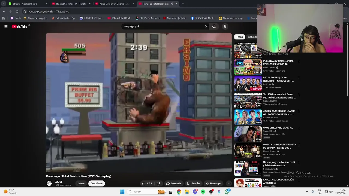This screenshot has width=349, height=196.
Task: Switch to 'Ratchet Gladiator HD' tab
Action: pos(71,4)
